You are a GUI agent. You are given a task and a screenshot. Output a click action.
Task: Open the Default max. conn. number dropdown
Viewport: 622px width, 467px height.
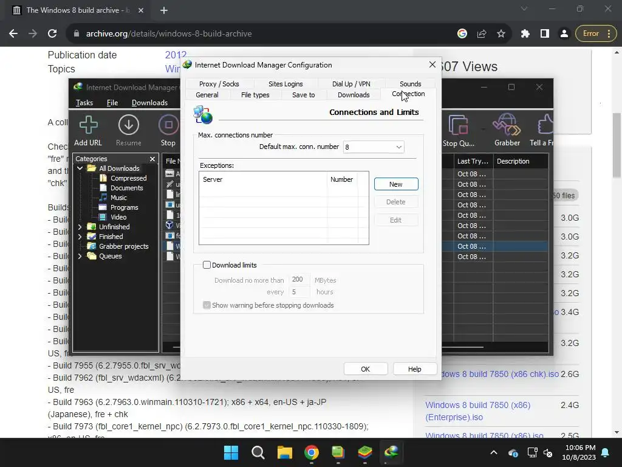[x=374, y=147]
